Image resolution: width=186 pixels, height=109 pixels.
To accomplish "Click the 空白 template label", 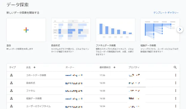I will [x=9, y=45].
